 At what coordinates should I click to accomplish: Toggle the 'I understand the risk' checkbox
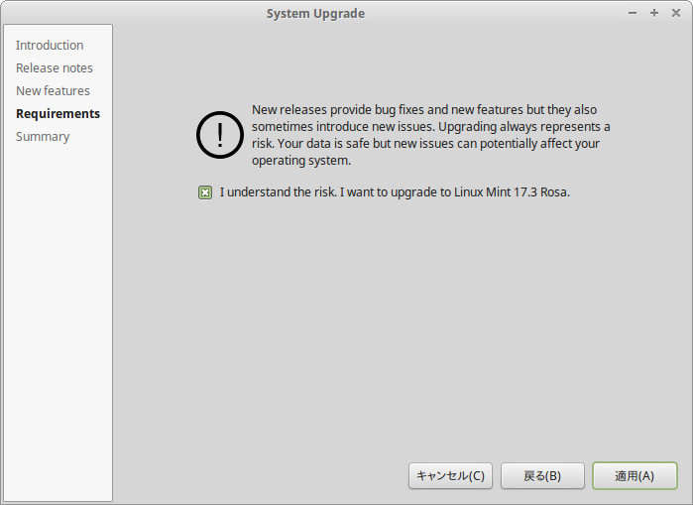[205, 192]
